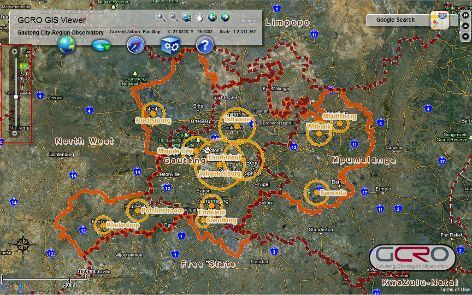Click the full extent globe magnifier tool

[187, 17]
